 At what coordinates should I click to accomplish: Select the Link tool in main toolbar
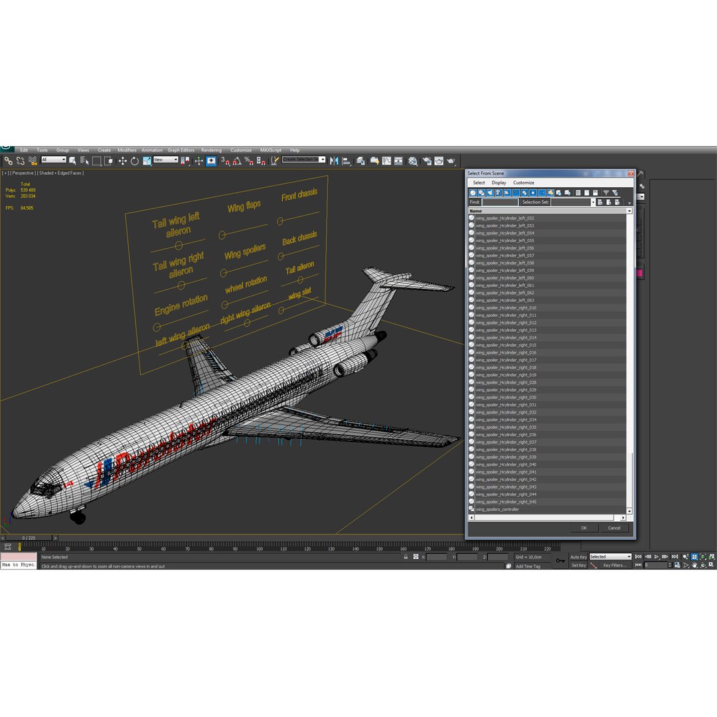pos(8,161)
